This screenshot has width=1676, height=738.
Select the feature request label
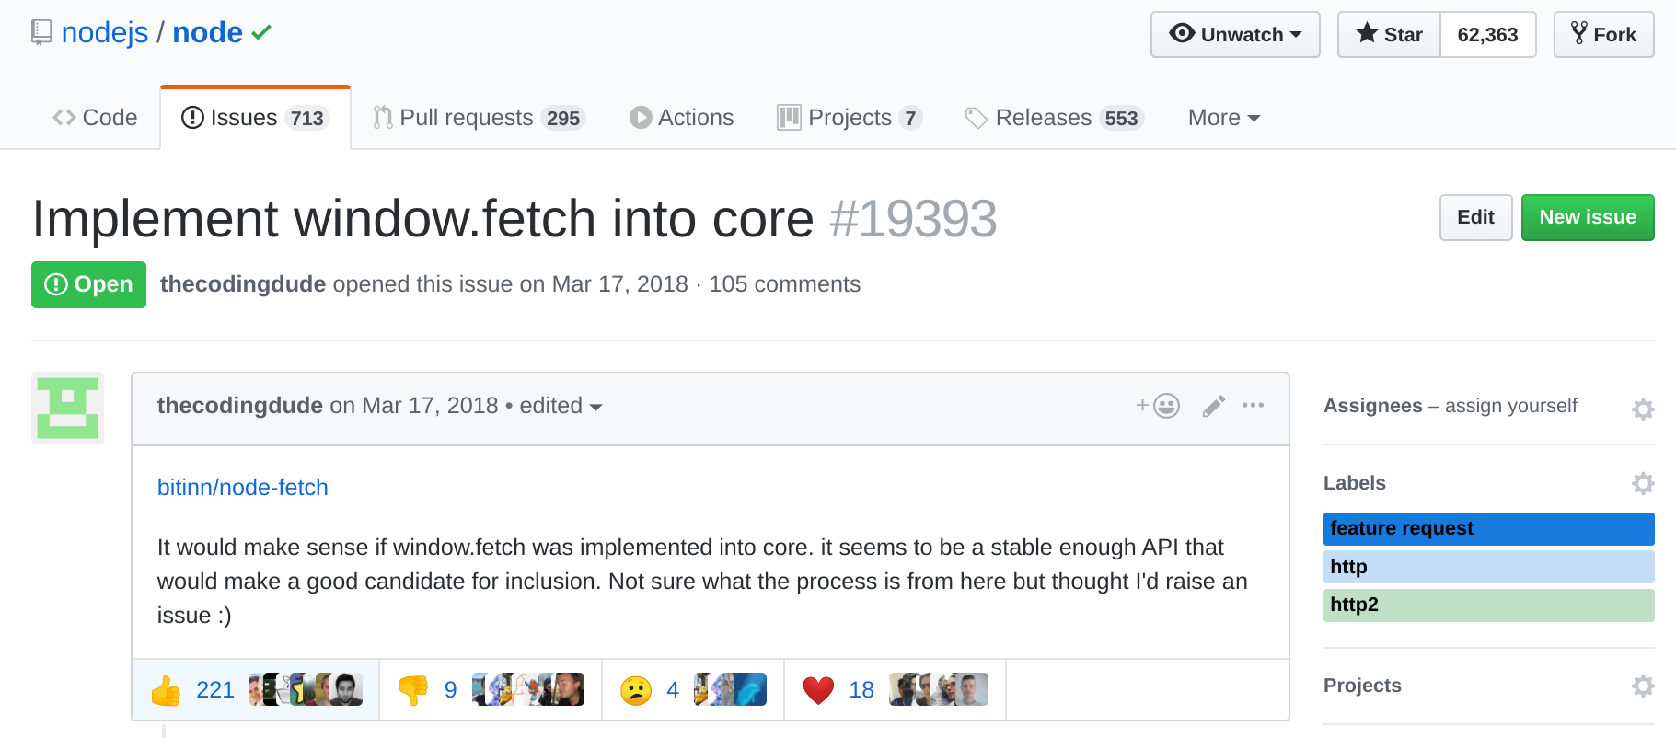tap(1488, 528)
